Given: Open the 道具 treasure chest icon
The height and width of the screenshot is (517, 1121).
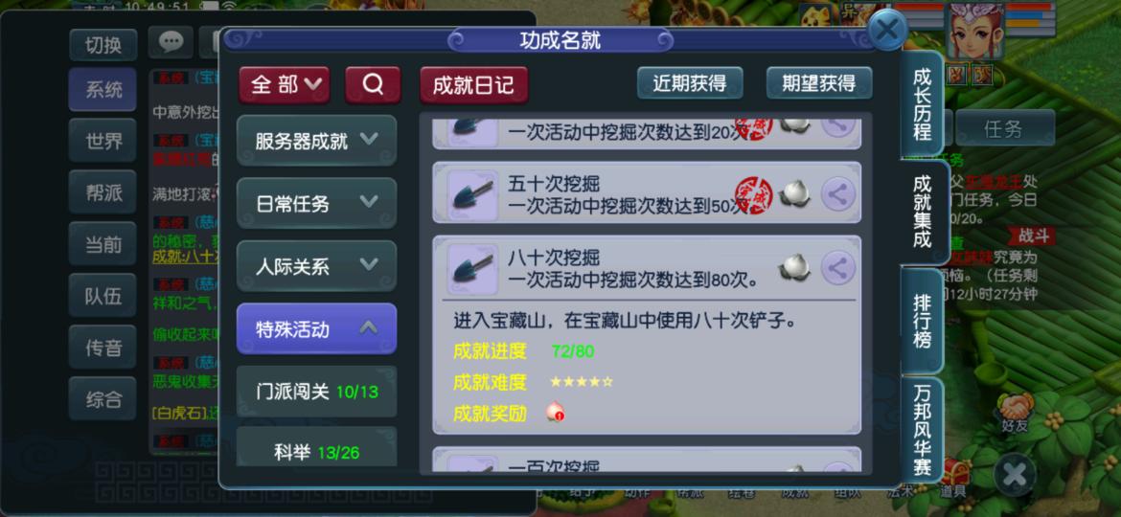Looking at the screenshot, I should (x=953, y=479).
